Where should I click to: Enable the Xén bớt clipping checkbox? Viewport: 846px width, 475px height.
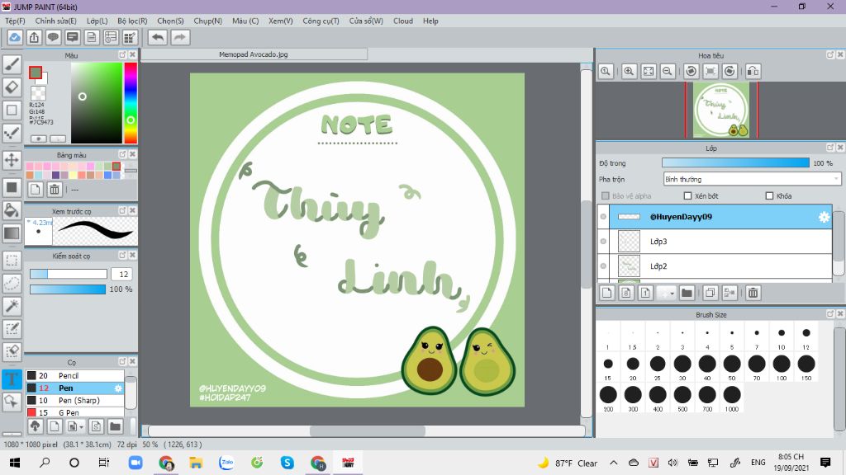point(687,196)
